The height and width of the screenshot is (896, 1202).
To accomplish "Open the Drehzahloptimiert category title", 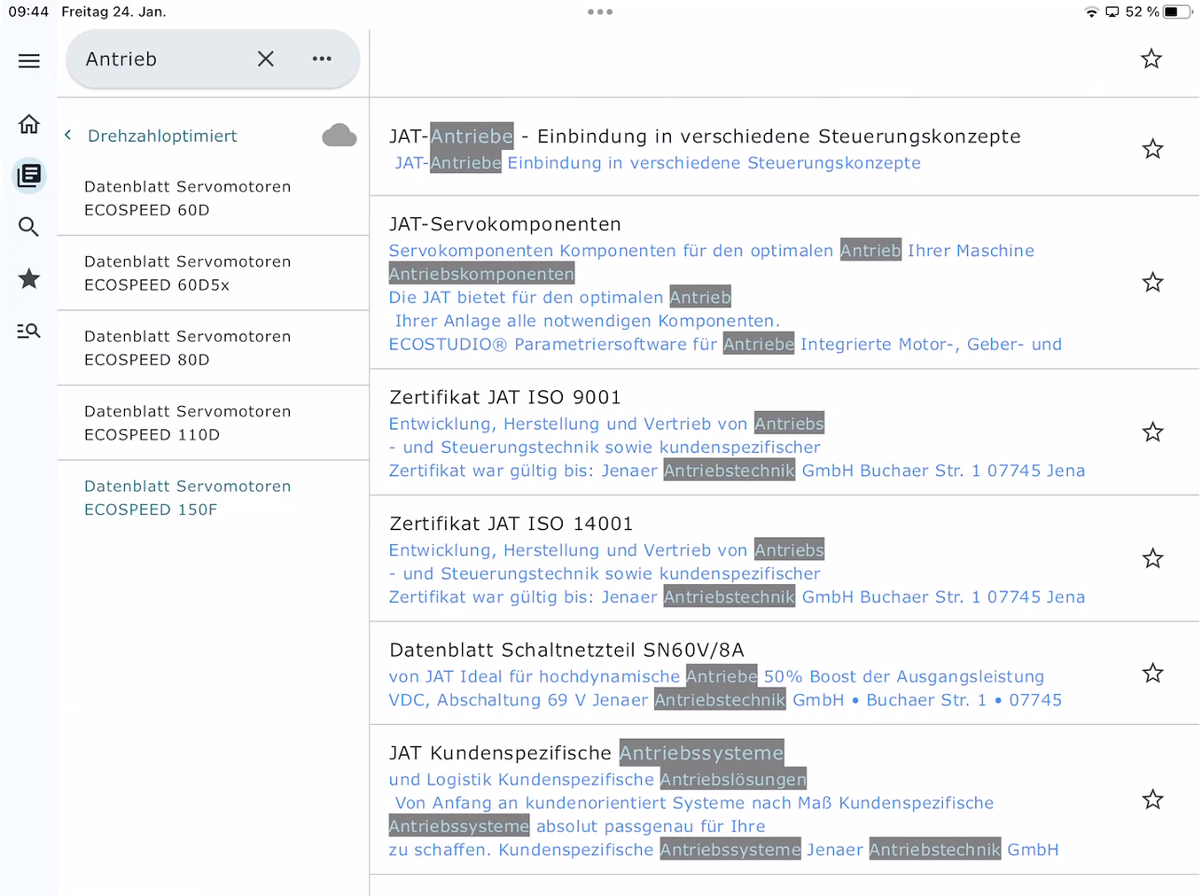I will pyautogui.click(x=162, y=136).
